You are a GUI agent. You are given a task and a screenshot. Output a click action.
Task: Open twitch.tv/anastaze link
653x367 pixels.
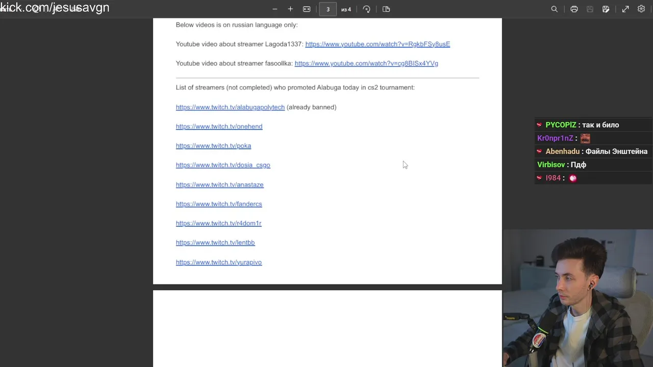pyautogui.click(x=219, y=185)
